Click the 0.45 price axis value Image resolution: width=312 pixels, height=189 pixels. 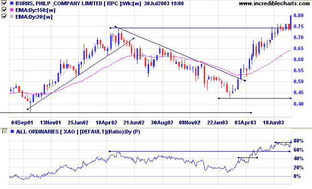tap(299, 93)
